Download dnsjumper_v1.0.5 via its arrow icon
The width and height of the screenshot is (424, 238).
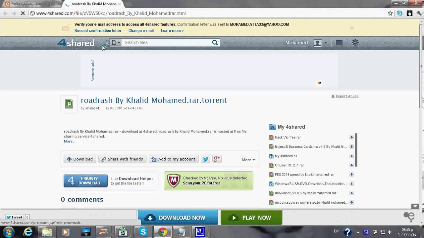(x=351, y=193)
